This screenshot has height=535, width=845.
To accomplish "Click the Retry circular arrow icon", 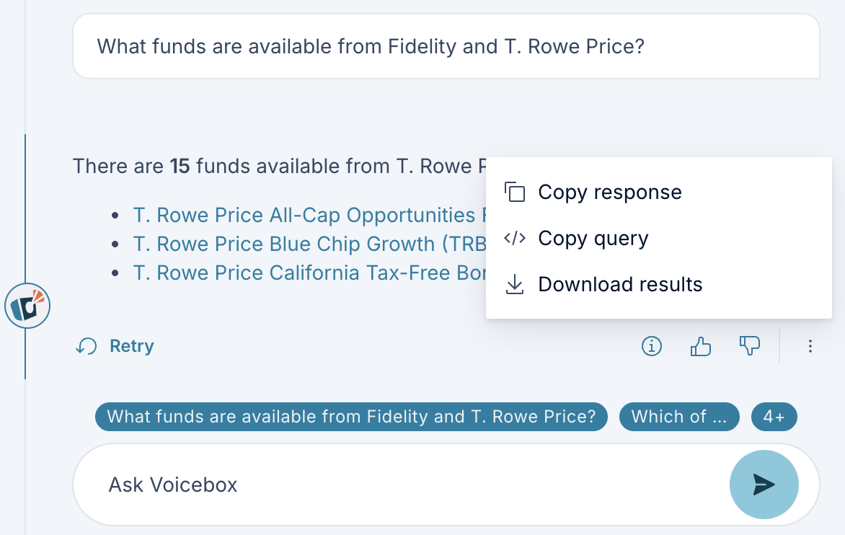I will click(x=87, y=347).
